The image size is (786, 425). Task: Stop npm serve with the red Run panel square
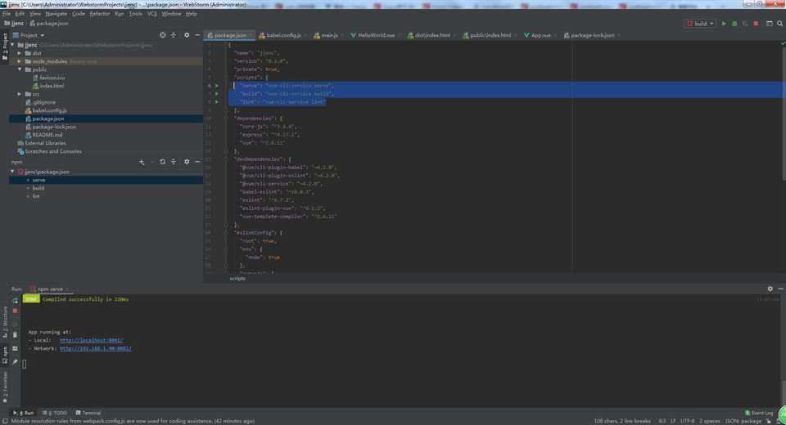(15, 311)
